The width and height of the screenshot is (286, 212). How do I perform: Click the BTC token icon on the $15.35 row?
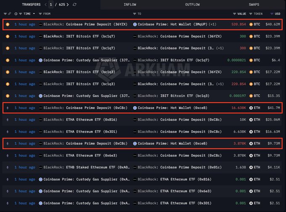pos(251,96)
